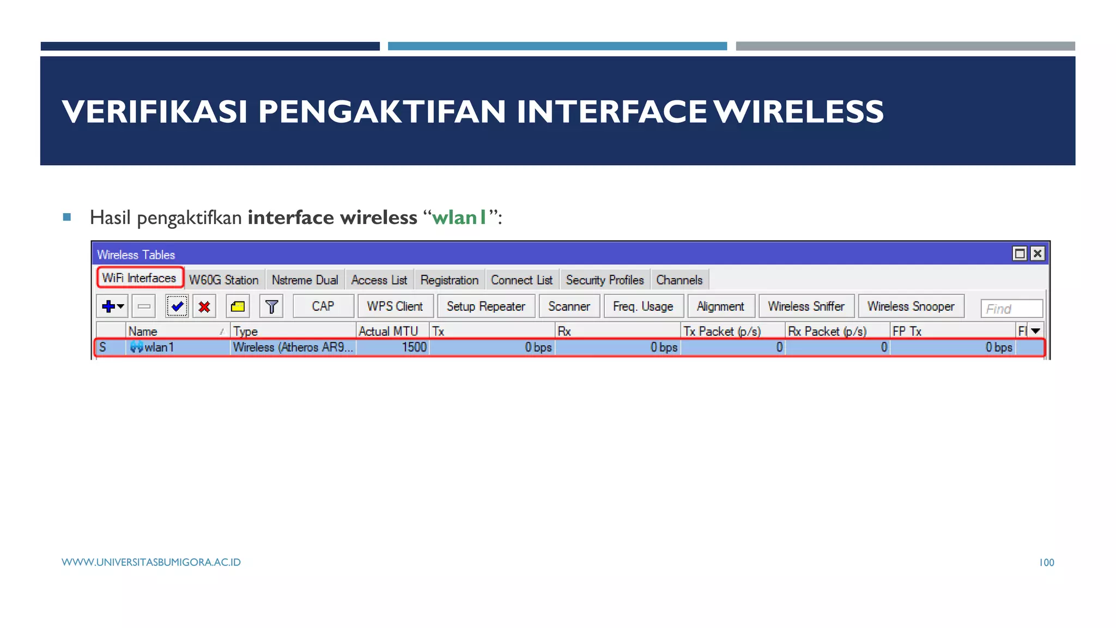Viewport: 1116px width, 628px height.
Task: Click the Wireless Sniffer button
Action: click(x=806, y=306)
